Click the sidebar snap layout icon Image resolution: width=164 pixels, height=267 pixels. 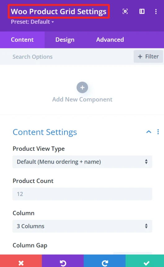142,11
